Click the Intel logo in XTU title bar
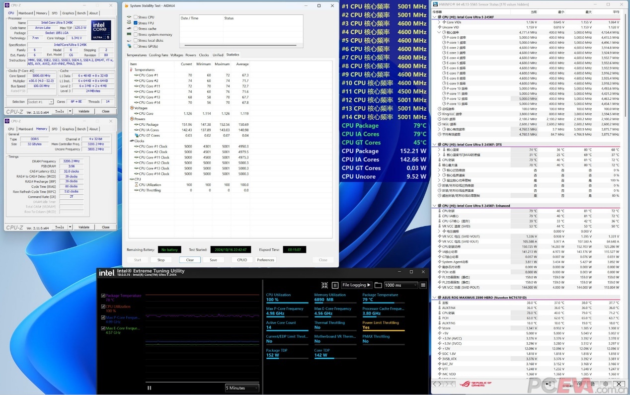 click(106, 272)
